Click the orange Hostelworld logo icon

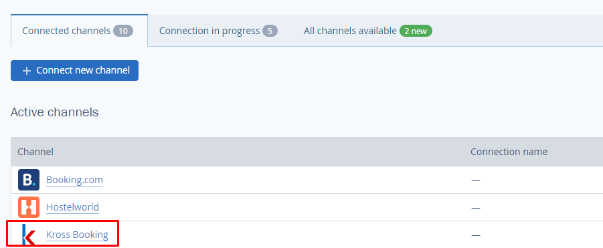click(x=29, y=207)
